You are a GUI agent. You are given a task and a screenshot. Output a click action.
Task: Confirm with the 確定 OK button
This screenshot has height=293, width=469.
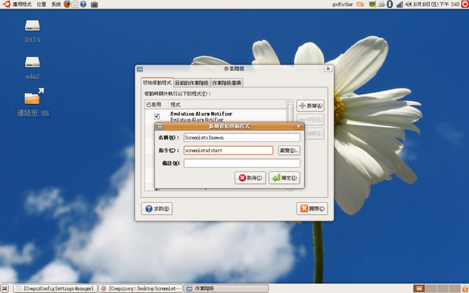coord(284,178)
